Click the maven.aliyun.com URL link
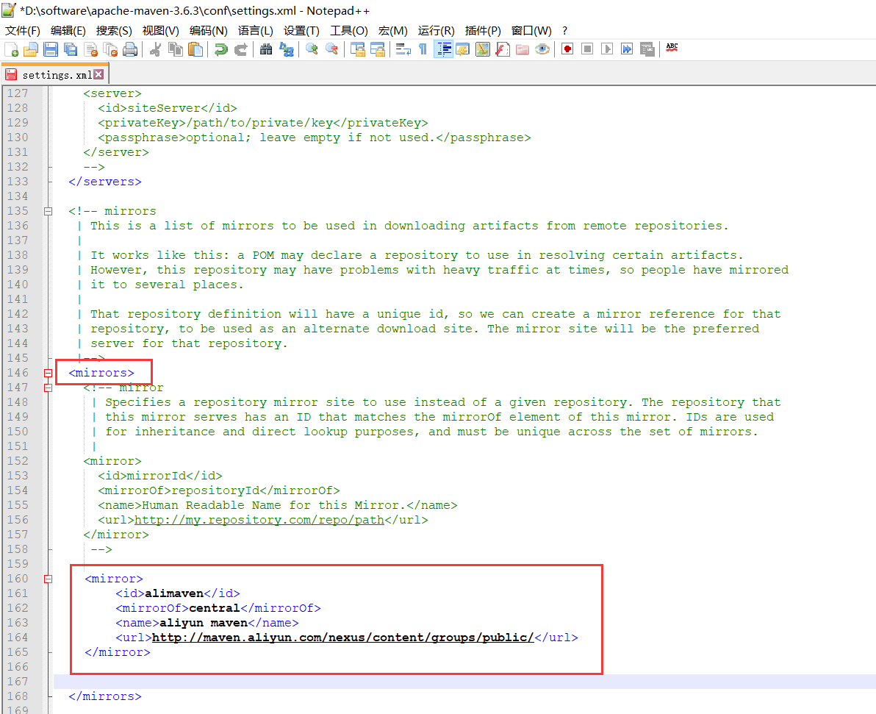This screenshot has width=876, height=714. click(343, 638)
